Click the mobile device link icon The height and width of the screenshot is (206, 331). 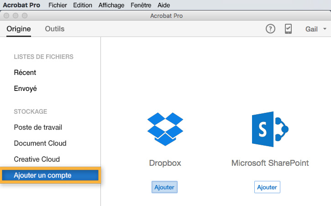pyautogui.click(x=288, y=29)
